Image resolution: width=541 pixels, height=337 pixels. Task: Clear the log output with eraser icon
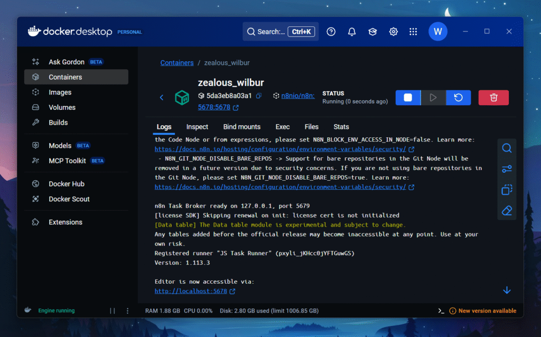tap(507, 211)
